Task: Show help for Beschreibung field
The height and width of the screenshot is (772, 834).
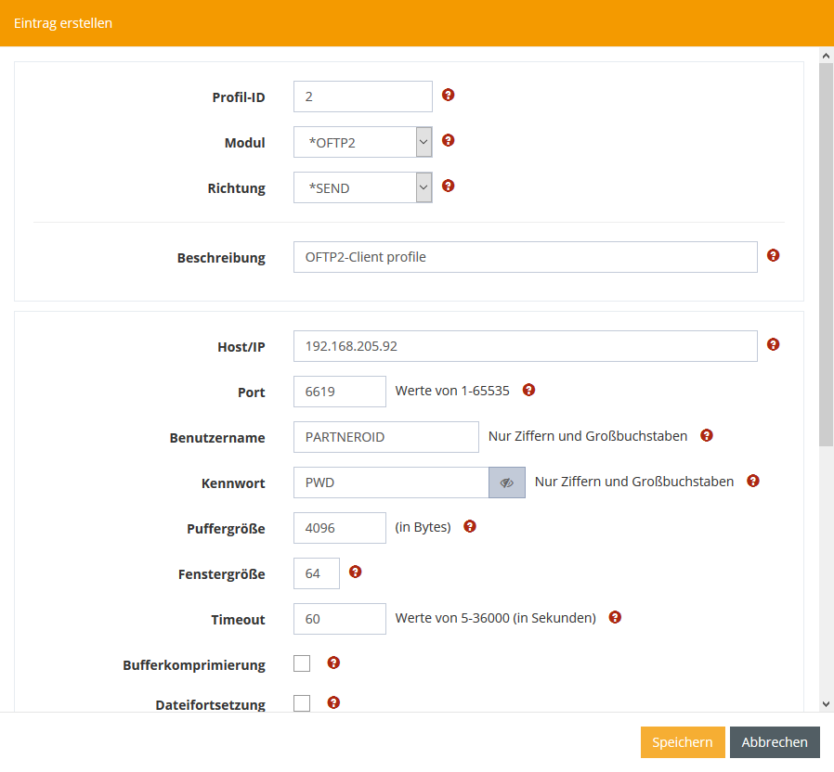Action: click(773, 256)
